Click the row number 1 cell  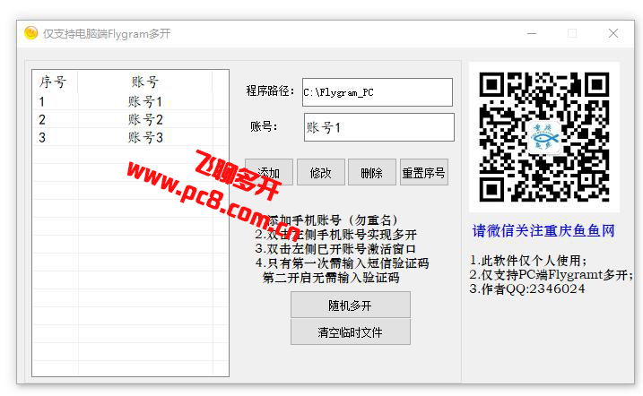pos(42,101)
